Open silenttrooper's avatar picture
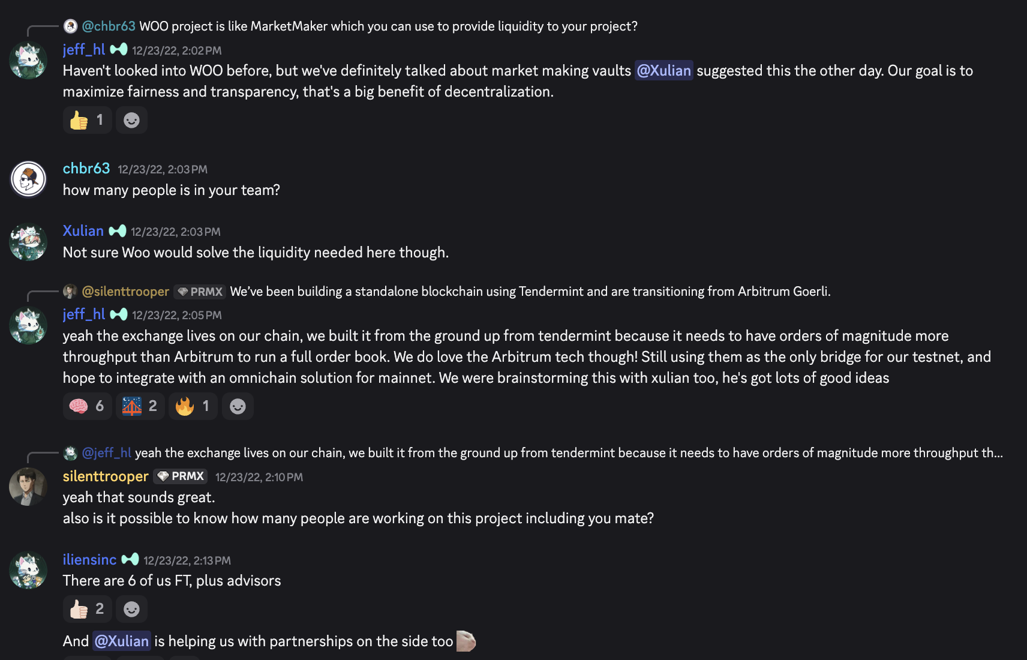1027x660 pixels. pyautogui.click(x=28, y=487)
